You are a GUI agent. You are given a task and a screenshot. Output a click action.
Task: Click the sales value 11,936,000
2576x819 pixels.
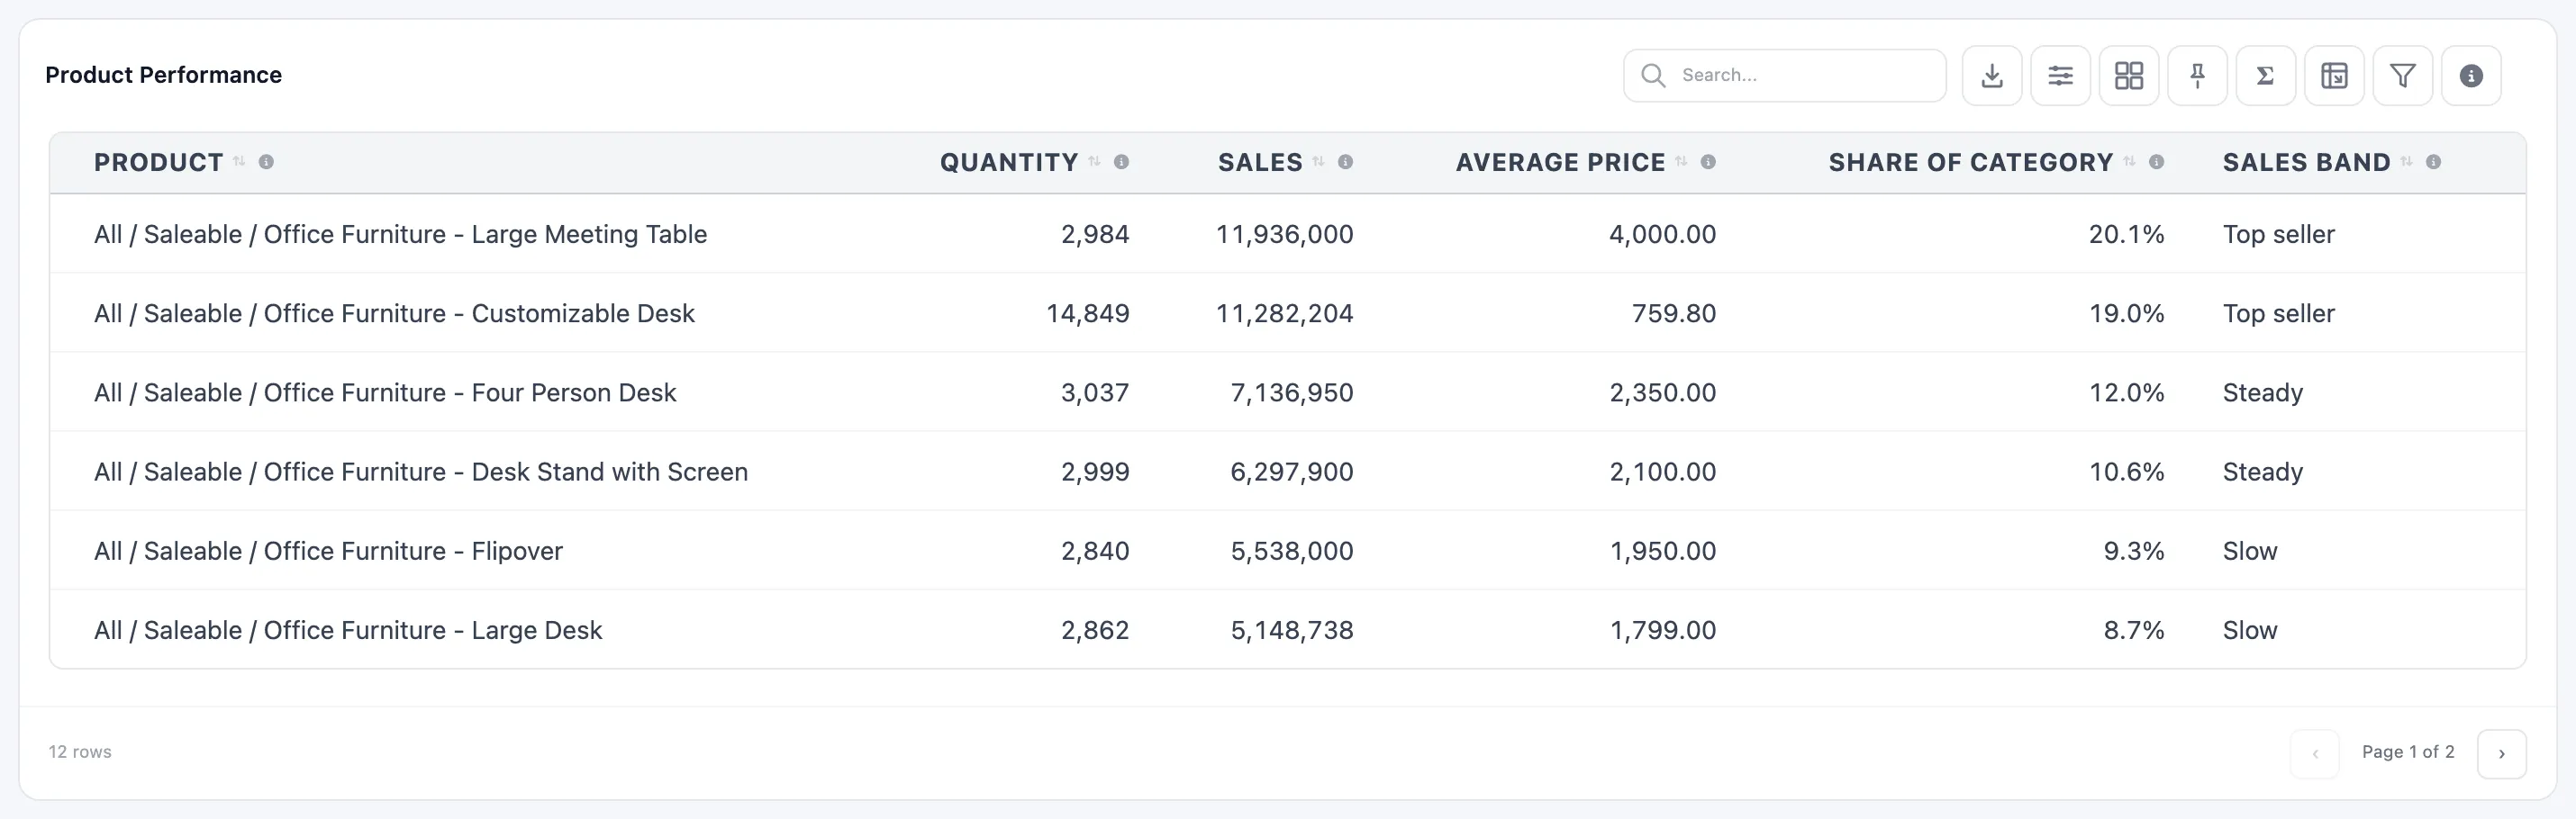click(x=1284, y=234)
